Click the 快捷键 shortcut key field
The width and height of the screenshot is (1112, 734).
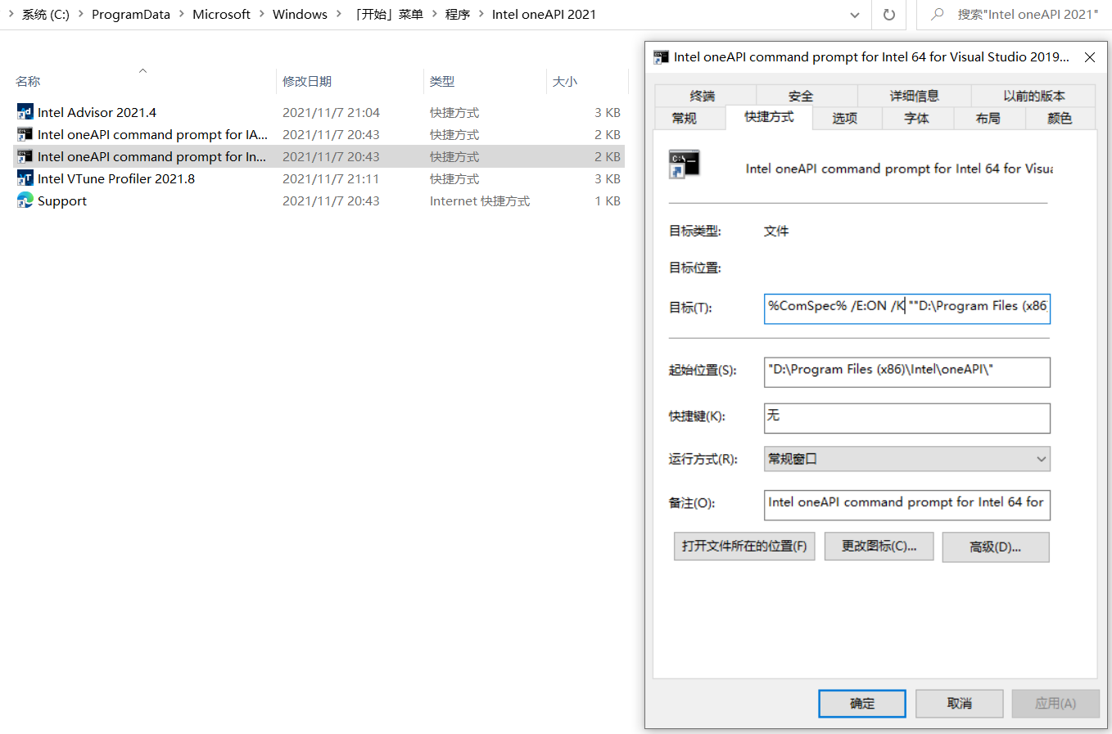tap(906, 417)
